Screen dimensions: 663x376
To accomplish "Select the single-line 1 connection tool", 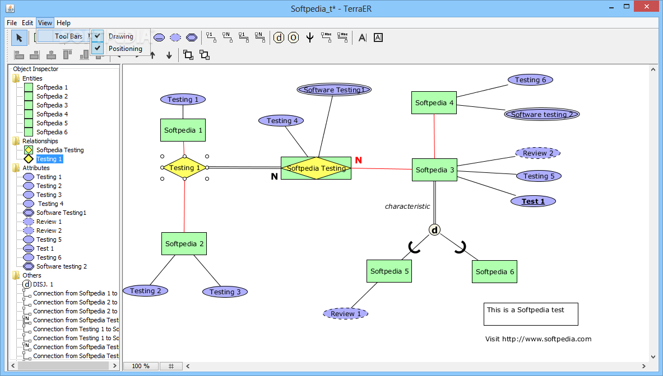I will coord(211,37).
